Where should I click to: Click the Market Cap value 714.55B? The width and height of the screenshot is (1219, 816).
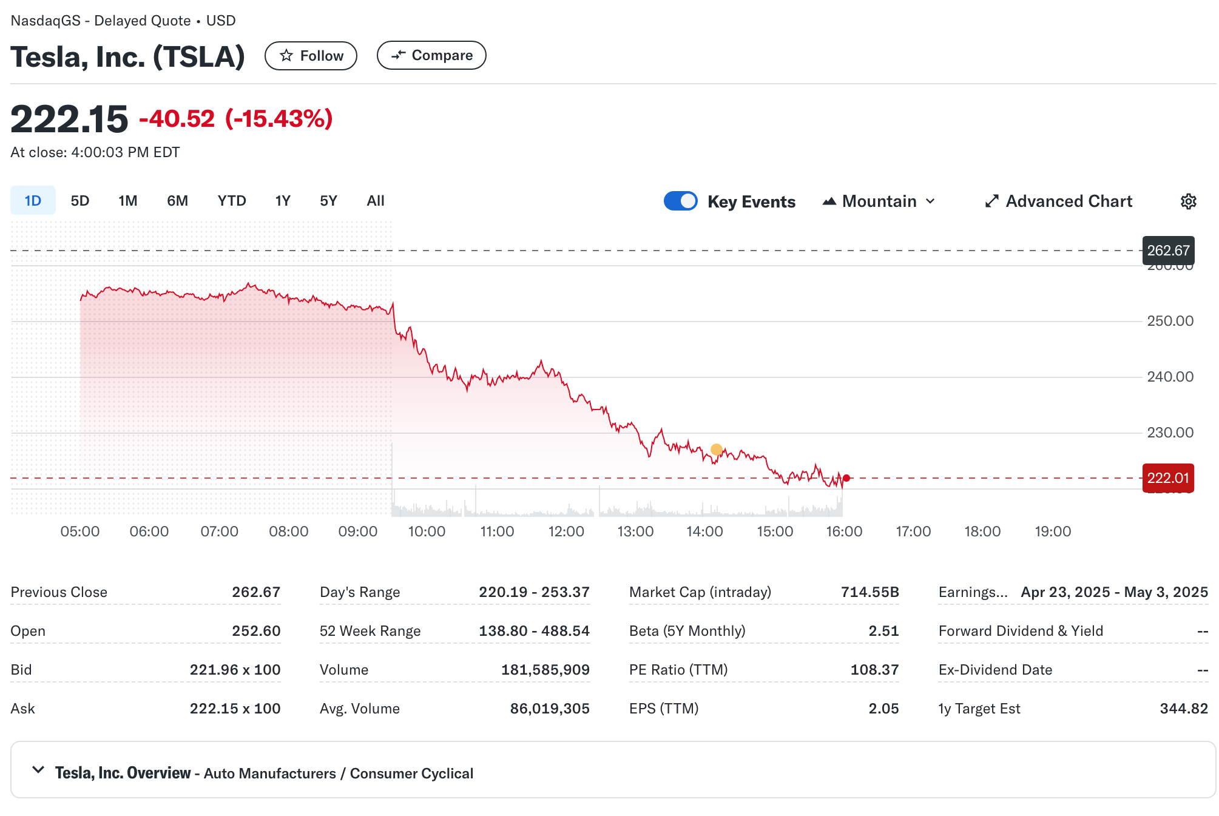pyautogui.click(x=870, y=592)
